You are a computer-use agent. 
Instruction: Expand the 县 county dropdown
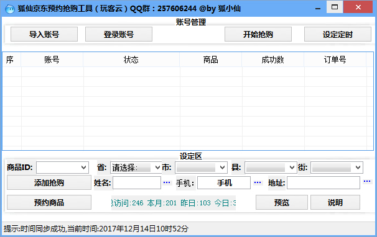click(271, 167)
